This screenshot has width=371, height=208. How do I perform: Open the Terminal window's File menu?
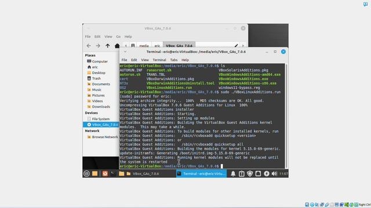coord(124,60)
